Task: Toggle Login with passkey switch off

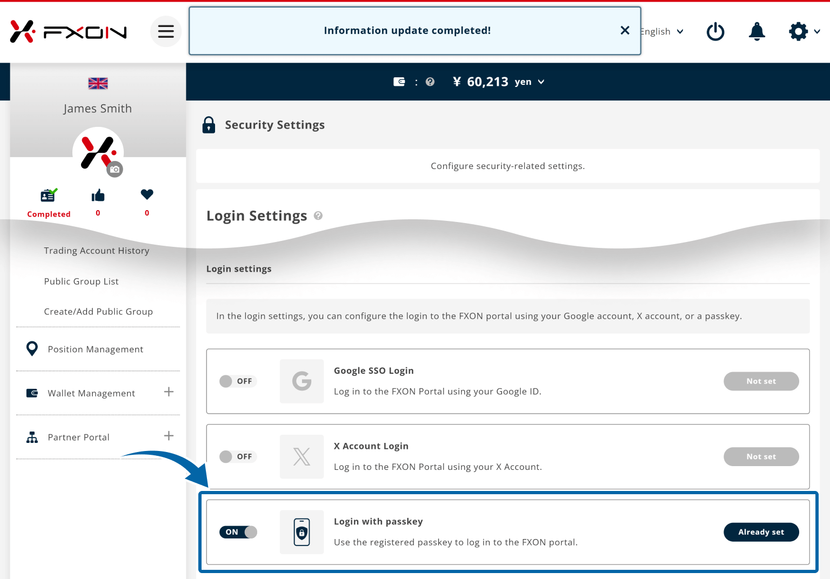Action: coord(238,532)
